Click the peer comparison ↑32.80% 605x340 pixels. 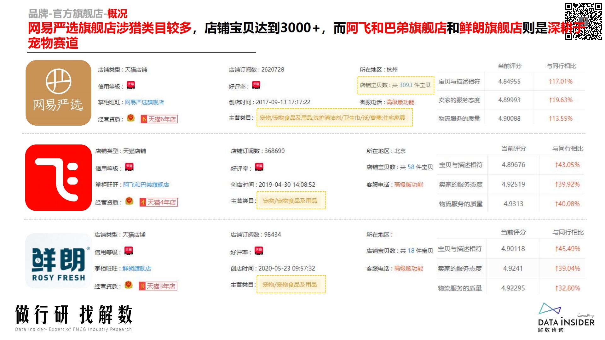coord(568,288)
